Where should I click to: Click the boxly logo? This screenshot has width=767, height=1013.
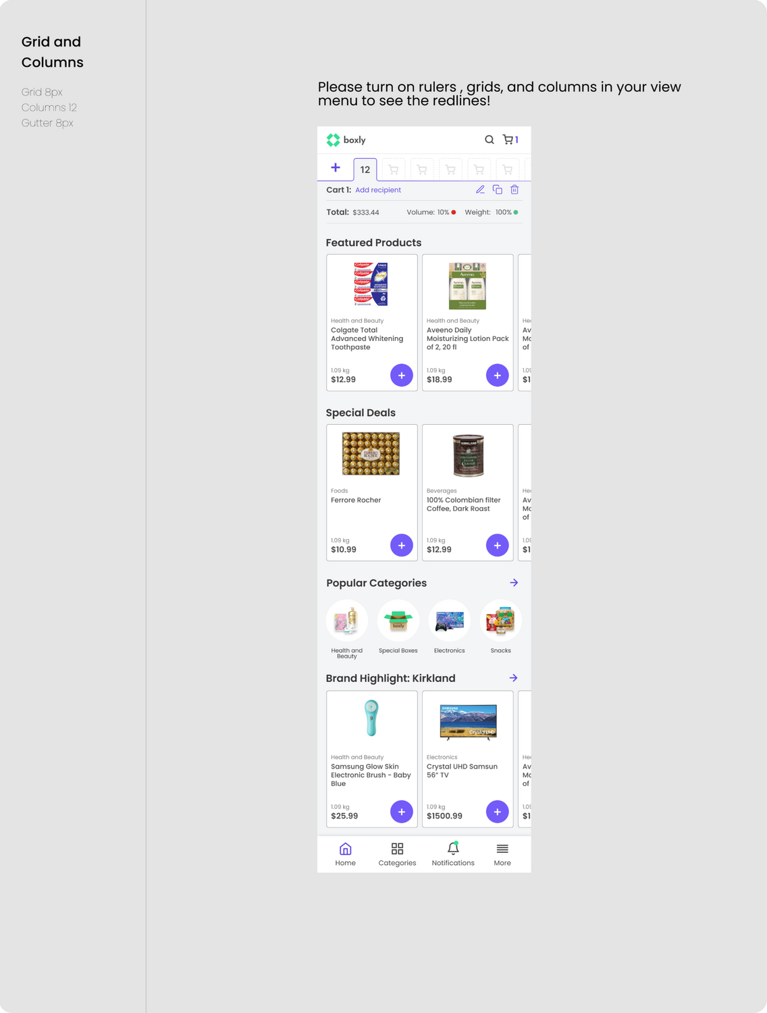click(346, 140)
